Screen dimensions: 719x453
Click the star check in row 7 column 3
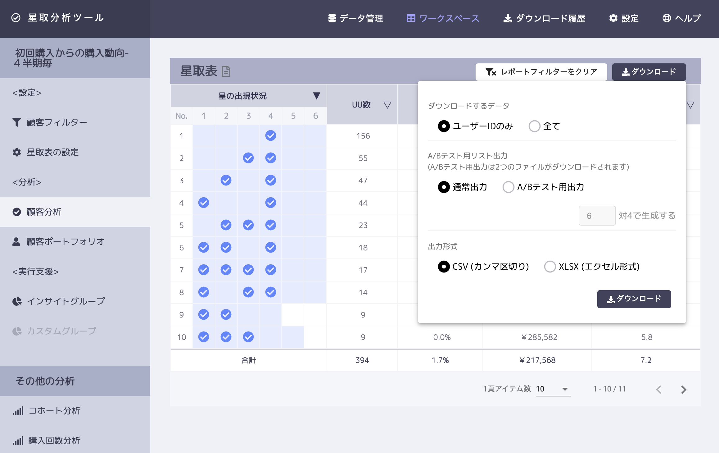pos(248,270)
